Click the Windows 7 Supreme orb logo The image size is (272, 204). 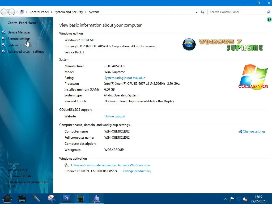point(189,44)
